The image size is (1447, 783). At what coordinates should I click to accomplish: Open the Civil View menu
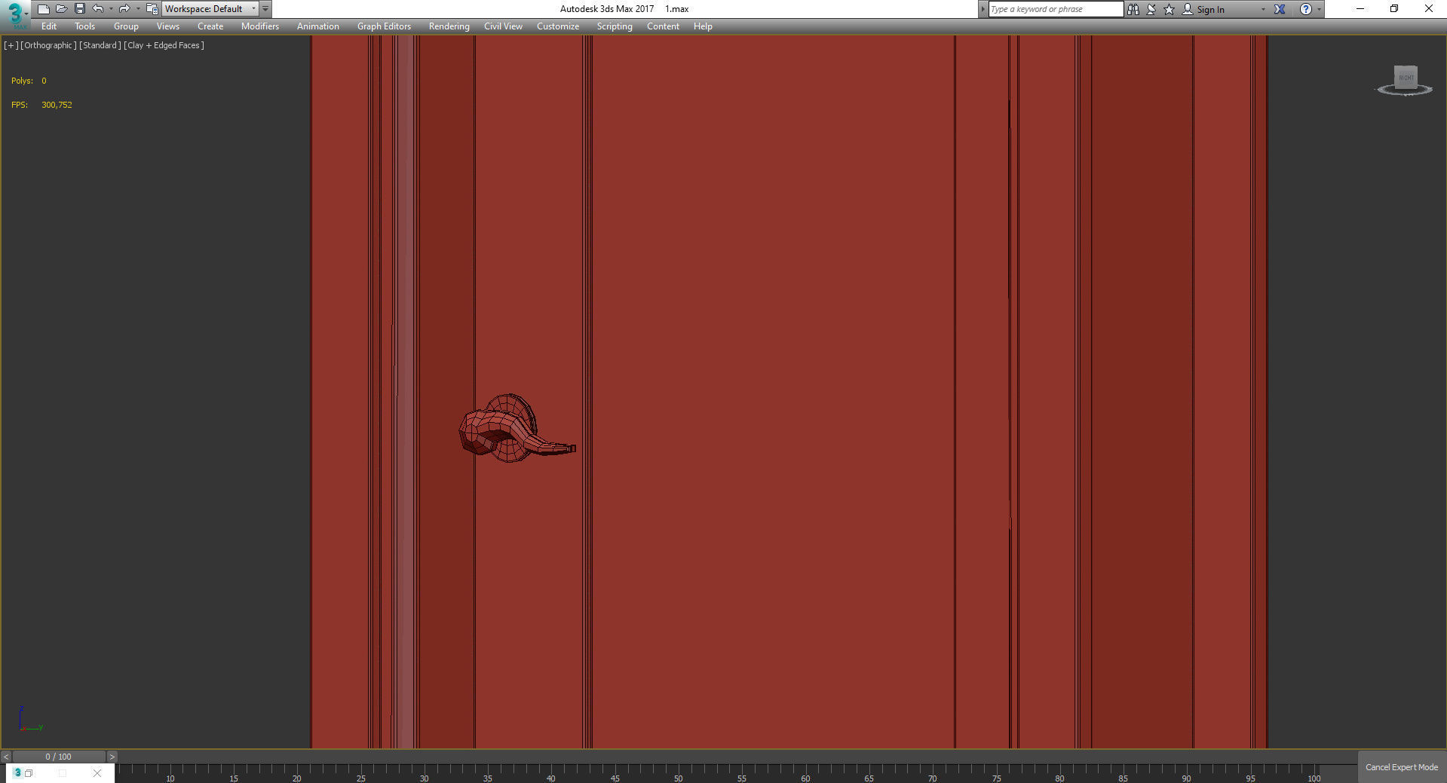pyautogui.click(x=503, y=26)
